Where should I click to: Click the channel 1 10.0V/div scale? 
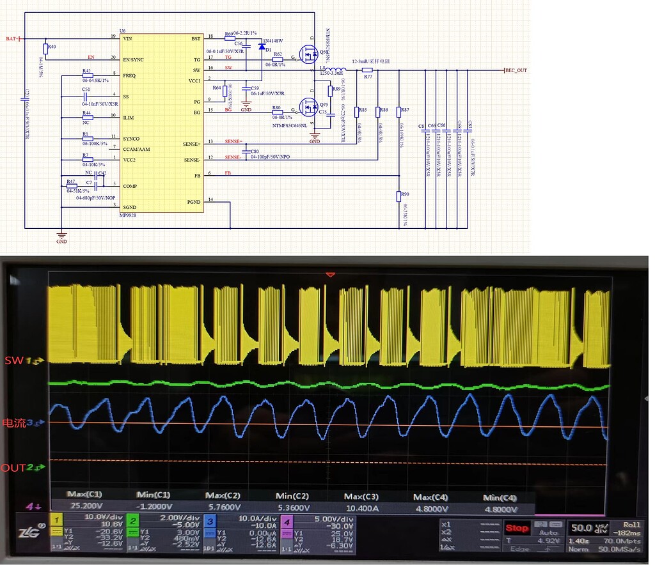[103, 517]
